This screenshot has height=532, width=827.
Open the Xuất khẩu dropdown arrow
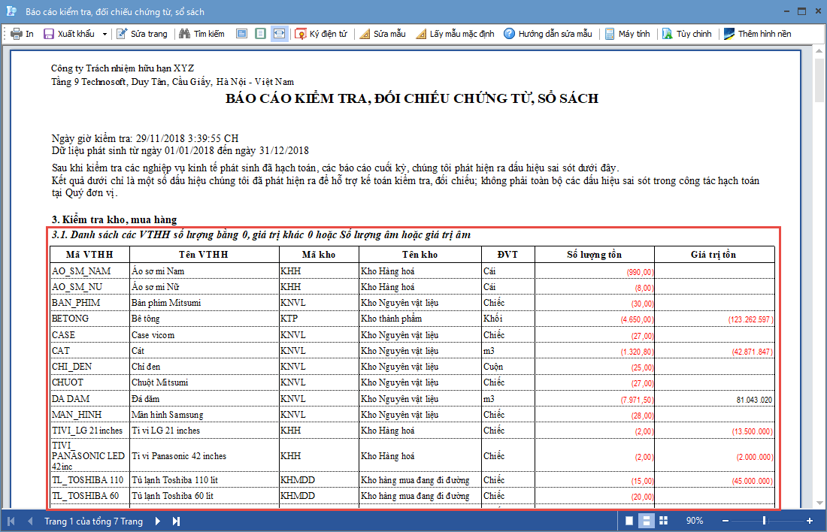point(105,34)
